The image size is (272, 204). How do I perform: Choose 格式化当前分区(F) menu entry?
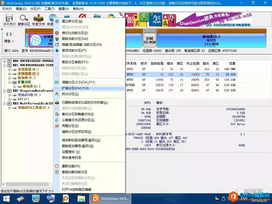[75, 33]
